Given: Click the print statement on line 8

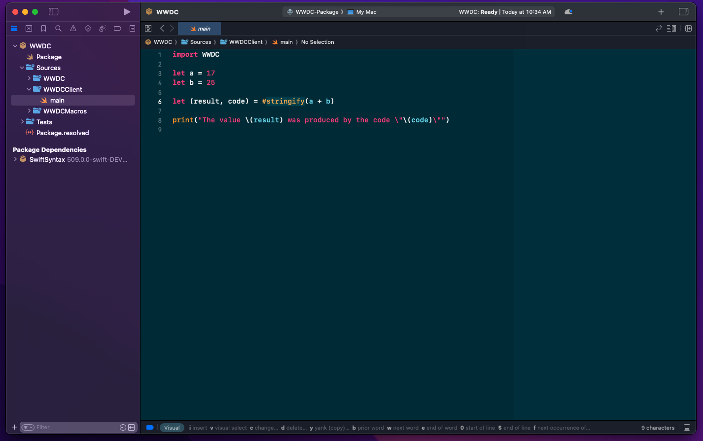Looking at the screenshot, I should [311, 120].
